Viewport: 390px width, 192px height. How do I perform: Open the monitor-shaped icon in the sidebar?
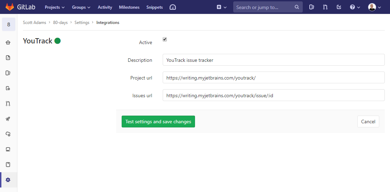coord(8,149)
